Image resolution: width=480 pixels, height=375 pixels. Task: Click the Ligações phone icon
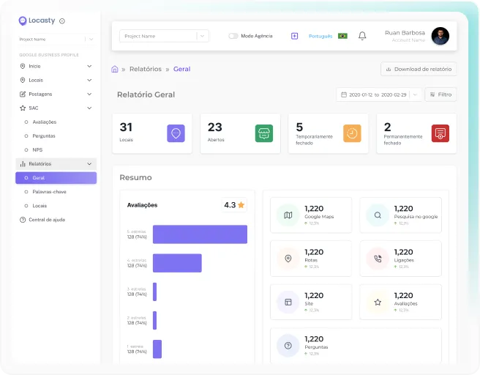coord(378,259)
